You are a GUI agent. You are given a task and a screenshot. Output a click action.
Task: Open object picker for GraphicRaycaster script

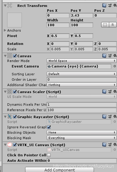pos(115,122)
